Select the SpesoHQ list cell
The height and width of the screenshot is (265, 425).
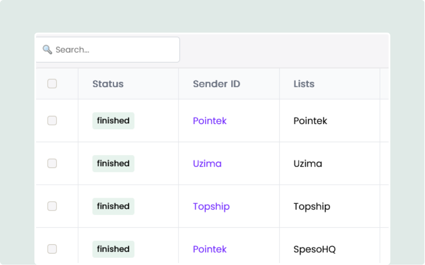(x=314, y=249)
